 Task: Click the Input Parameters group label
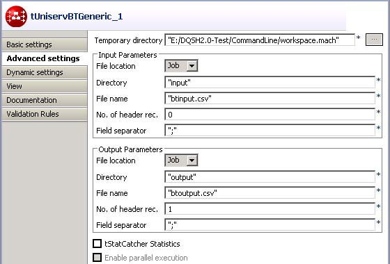[127, 55]
